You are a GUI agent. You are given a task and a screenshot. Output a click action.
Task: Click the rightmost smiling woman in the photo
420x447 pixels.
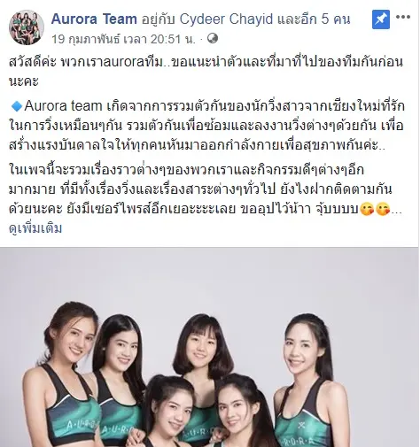[306, 383]
